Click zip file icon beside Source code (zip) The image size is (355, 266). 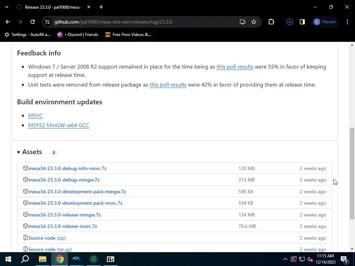pos(25,238)
